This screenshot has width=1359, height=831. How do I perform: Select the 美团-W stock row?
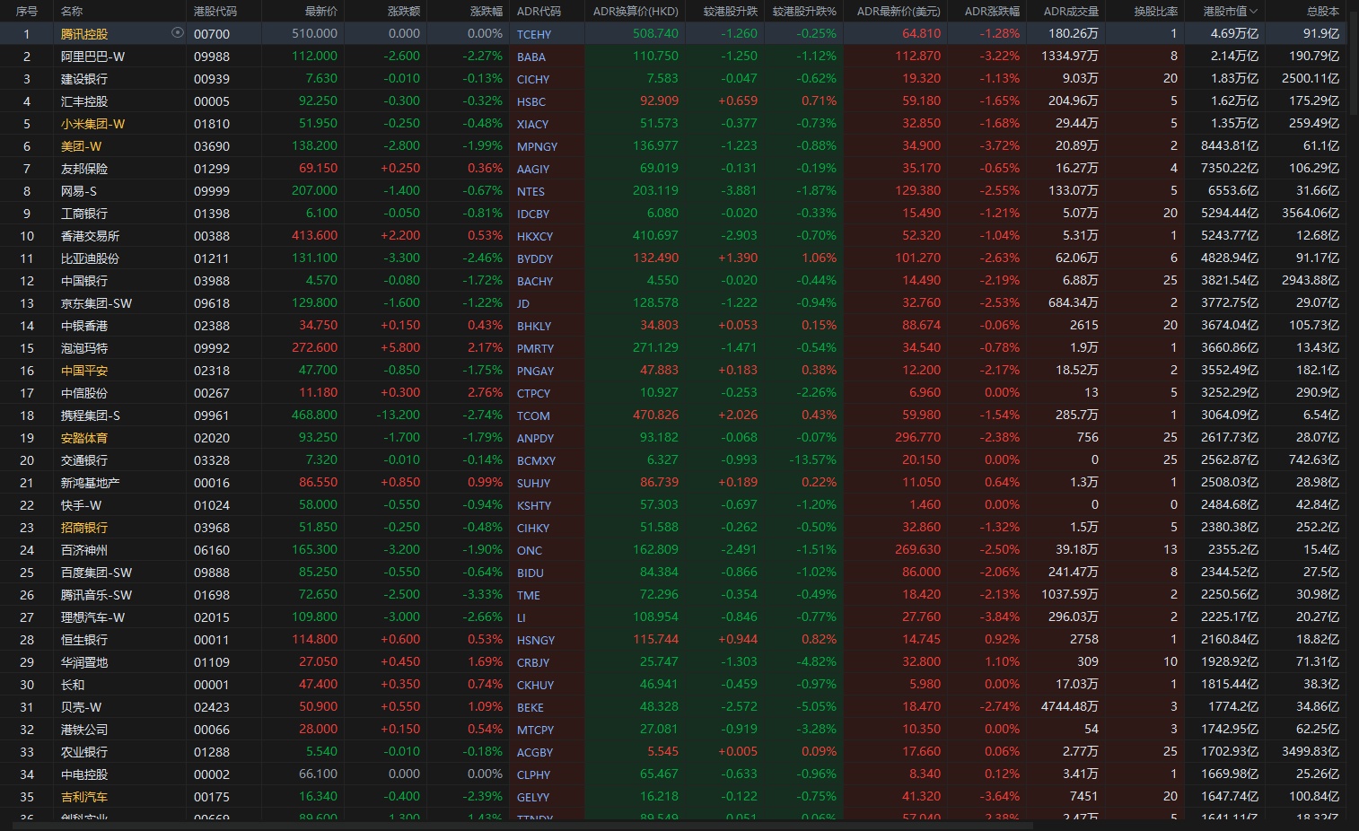tap(81, 146)
